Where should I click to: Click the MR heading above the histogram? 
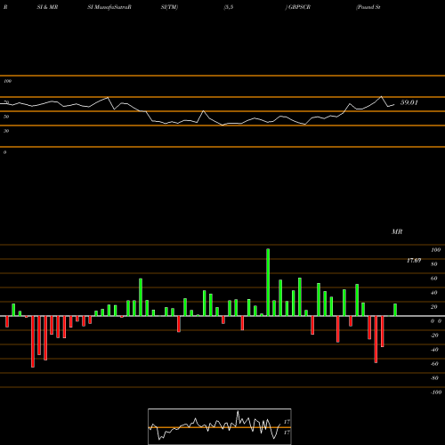[x=397, y=231]
